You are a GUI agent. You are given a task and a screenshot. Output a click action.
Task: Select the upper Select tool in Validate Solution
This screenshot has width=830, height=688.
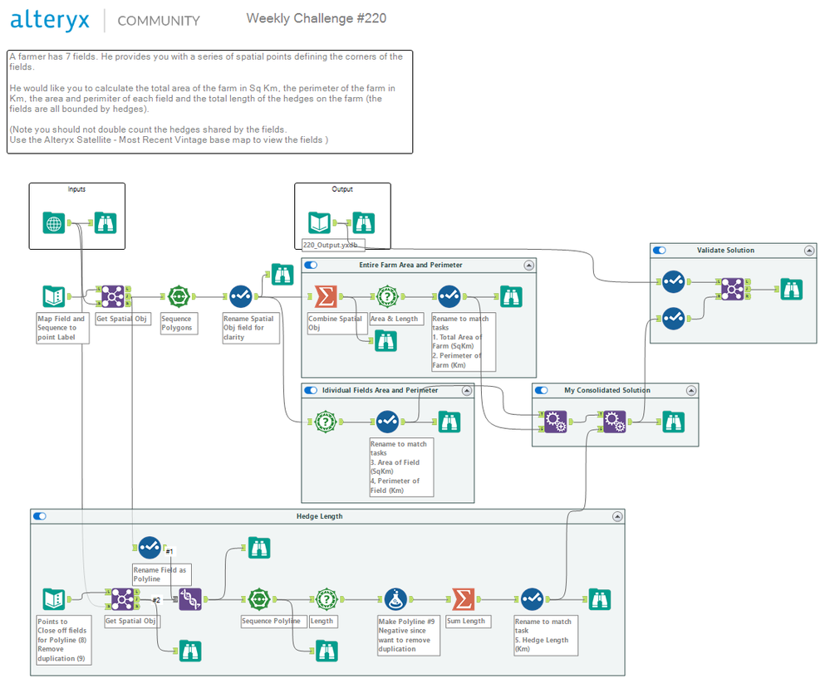pos(673,282)
